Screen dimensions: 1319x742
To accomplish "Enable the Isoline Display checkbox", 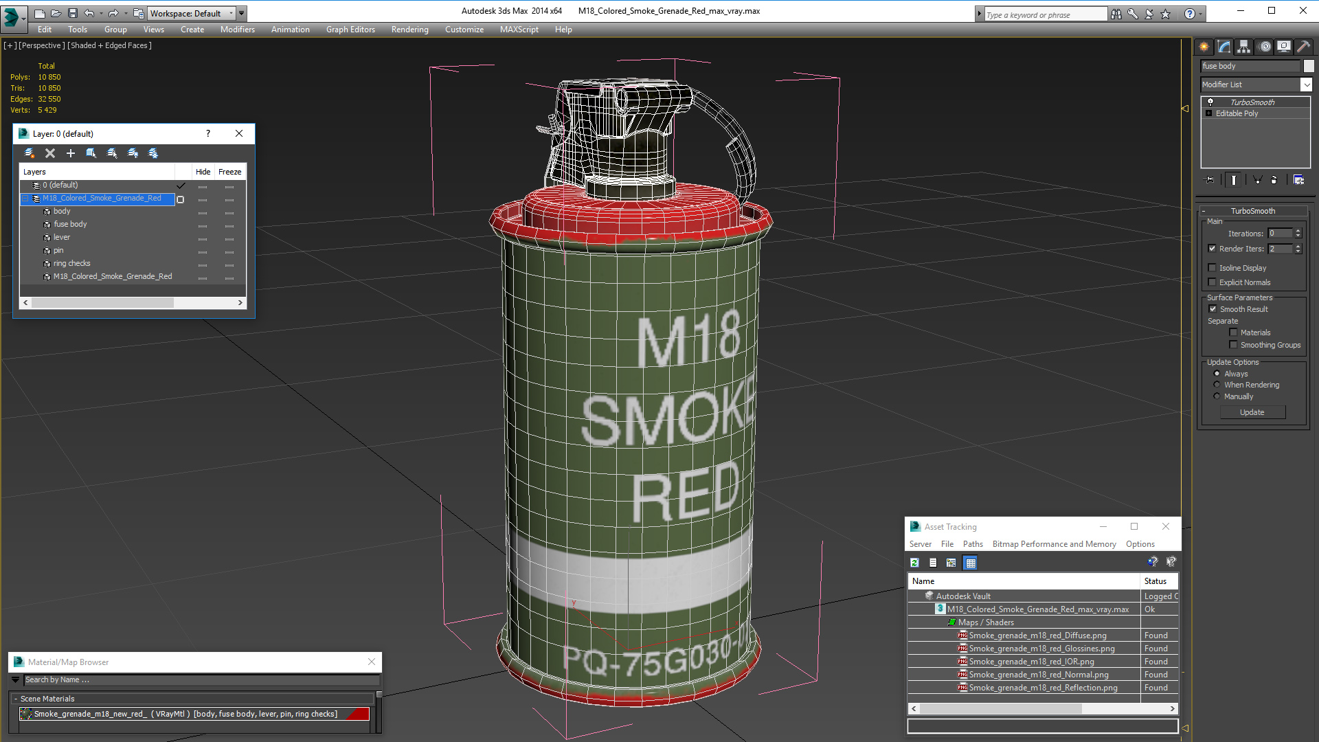I will click(1213, 268).
